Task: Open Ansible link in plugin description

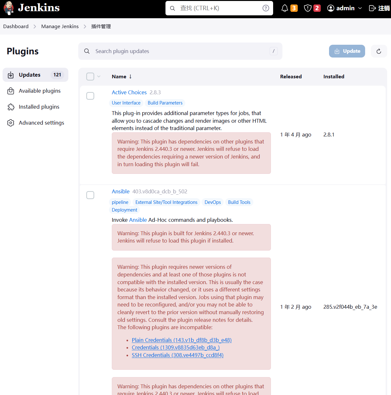Action: coord(138,220)
